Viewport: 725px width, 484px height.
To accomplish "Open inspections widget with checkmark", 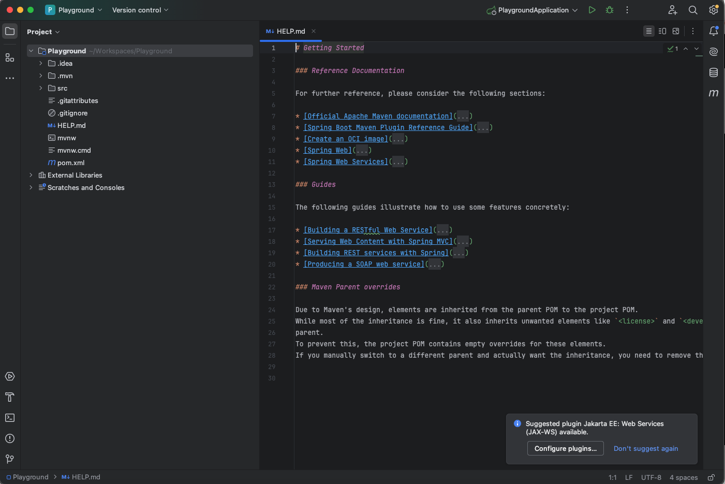I will point(673,49).
